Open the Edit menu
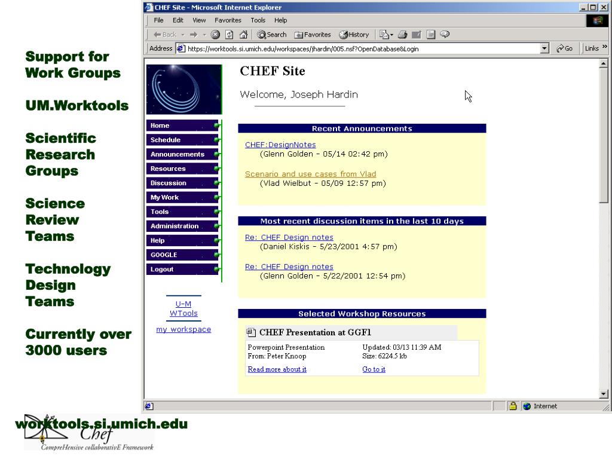Image resolution: width=612 pixels, height=459 pixels. [x=178, y=20]
